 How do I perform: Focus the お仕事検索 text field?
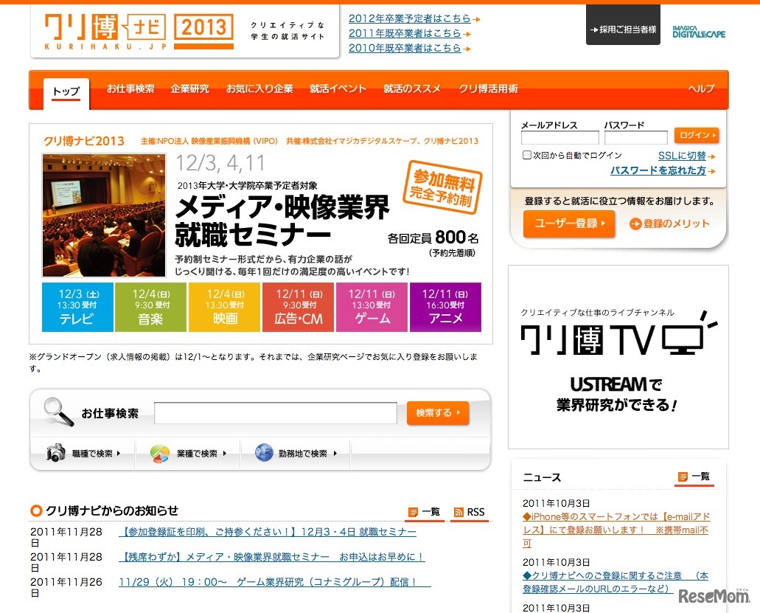pyautogui.click(x=275, y=413)
